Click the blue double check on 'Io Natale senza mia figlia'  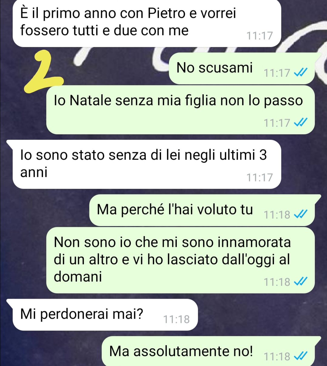coord(301,122)
